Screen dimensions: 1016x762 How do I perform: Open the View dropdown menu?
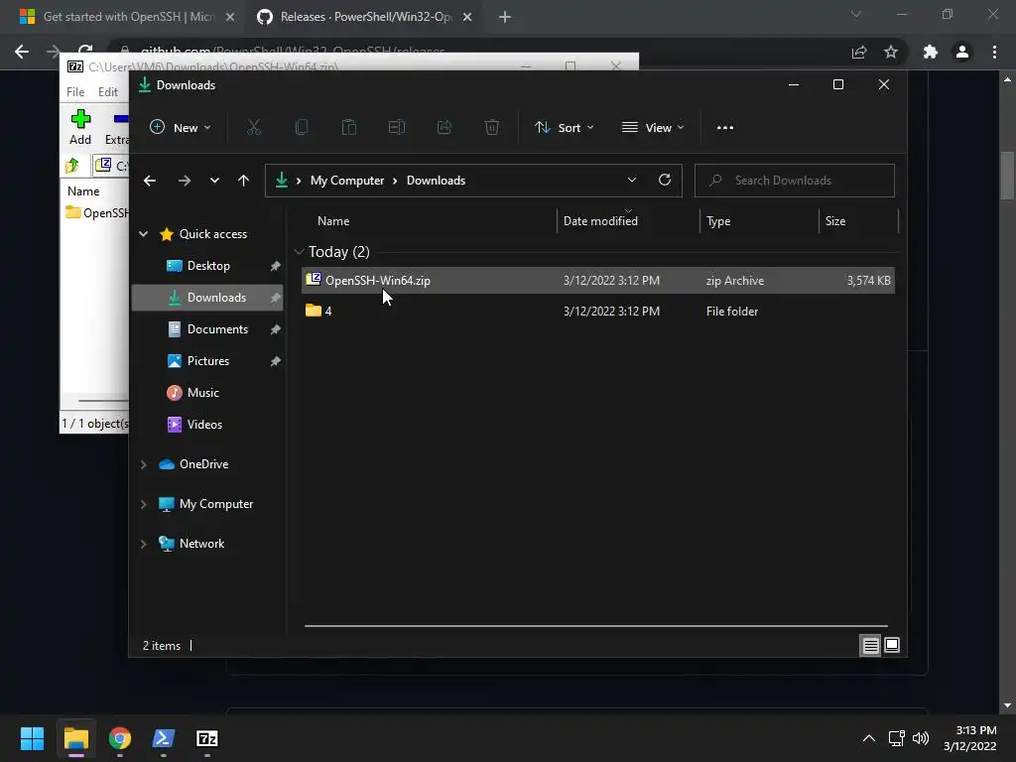(653, 128)
